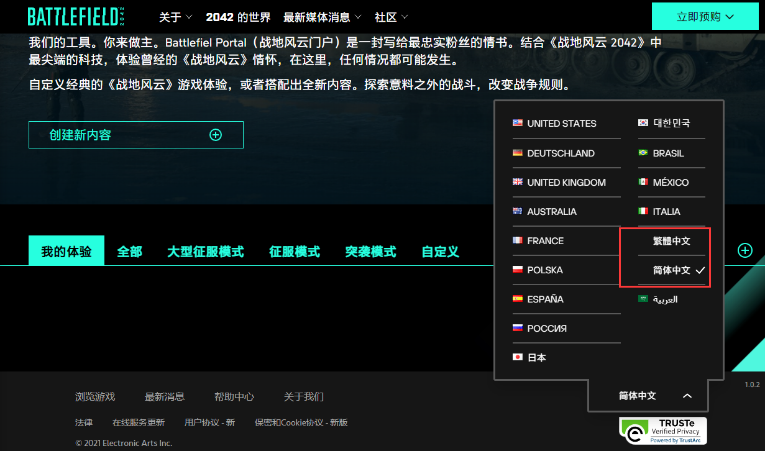This screenshot has height=451, width=765.
Task: Select 대한민국 in the language list
Action: 672,124
